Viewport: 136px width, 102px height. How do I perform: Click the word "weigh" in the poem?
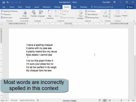[53, 67]
